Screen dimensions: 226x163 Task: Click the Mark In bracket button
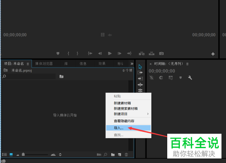pyautogui.click(x=68, y=54)
